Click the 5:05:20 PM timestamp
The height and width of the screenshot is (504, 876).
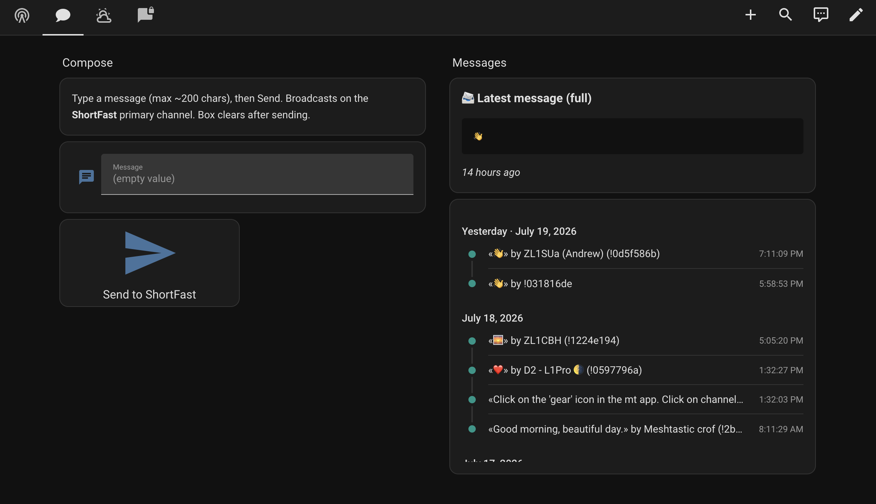(x=781, y=340)
